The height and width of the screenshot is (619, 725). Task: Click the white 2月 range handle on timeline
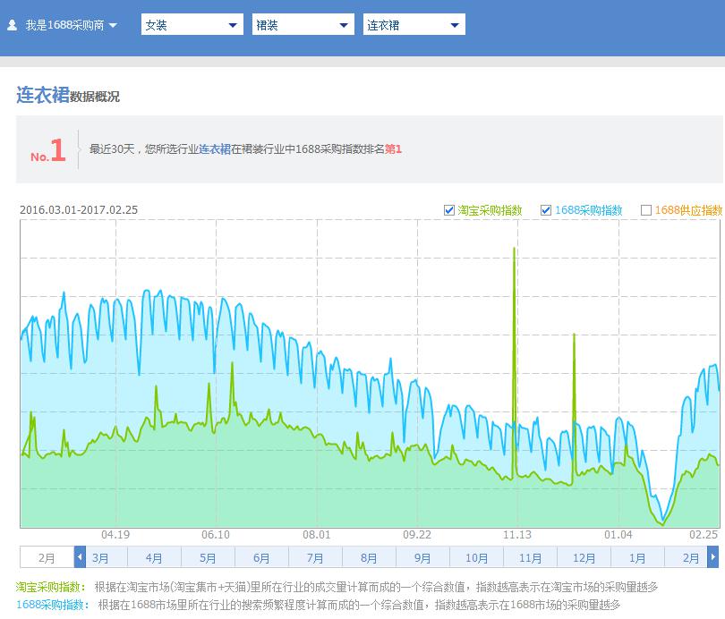click(x=47, y=557)
